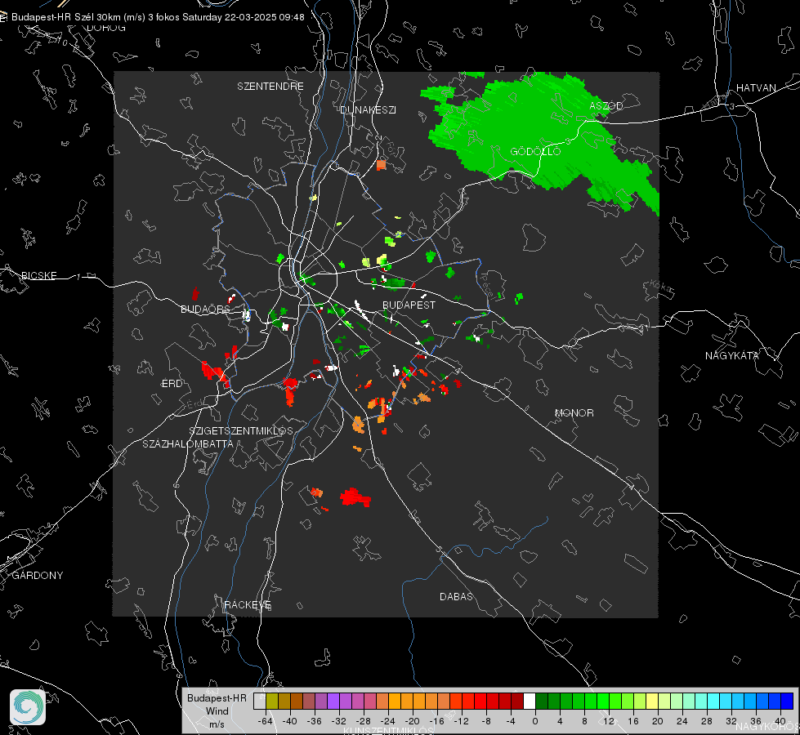Click the HATVAN map label
Viewport: 800px width, 735px height.
click(x=756, y=88)
